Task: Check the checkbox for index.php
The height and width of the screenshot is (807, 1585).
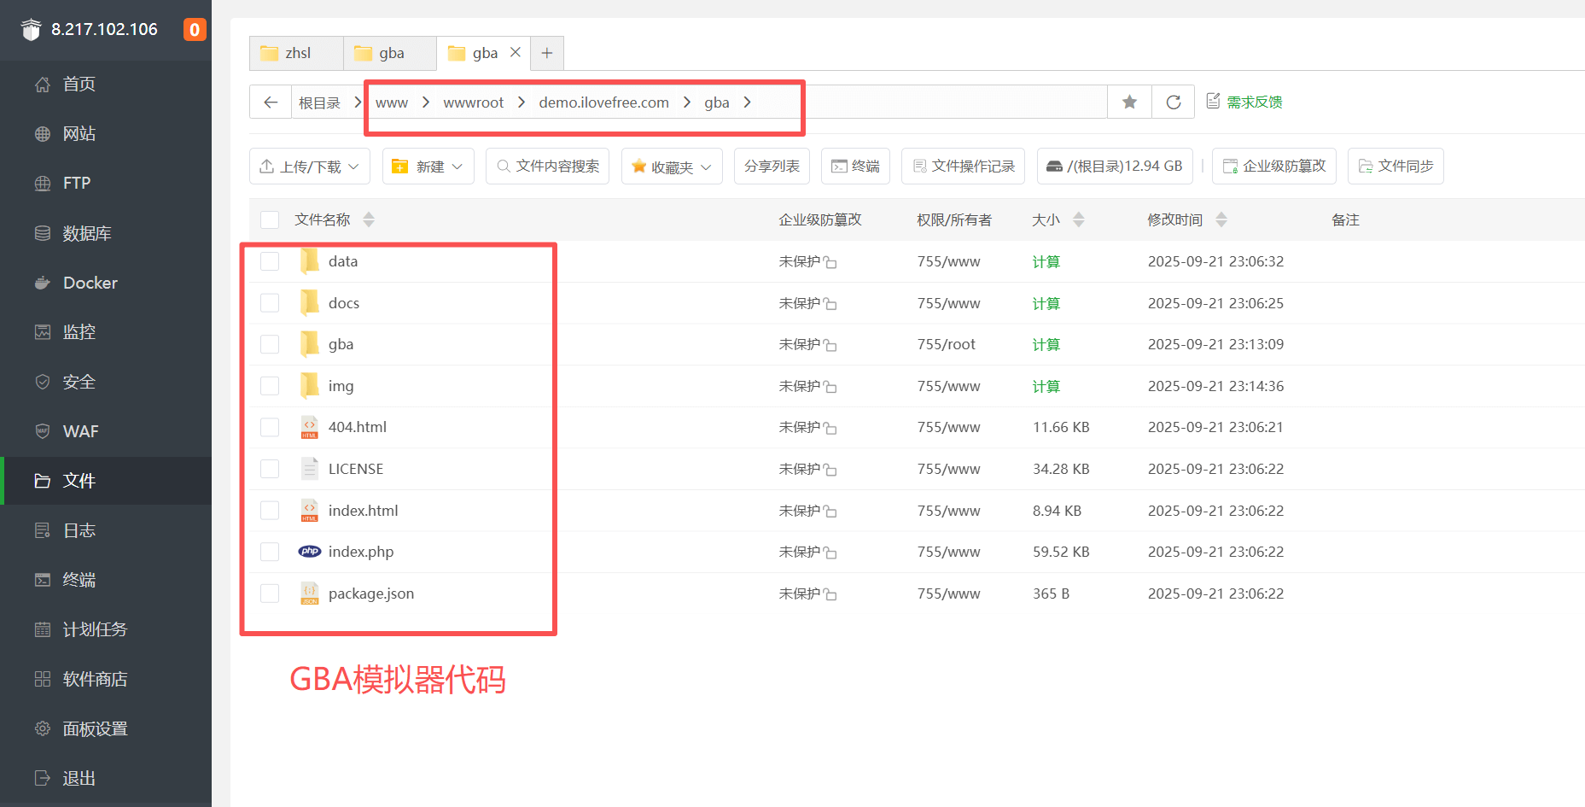Action: [270, 551]
